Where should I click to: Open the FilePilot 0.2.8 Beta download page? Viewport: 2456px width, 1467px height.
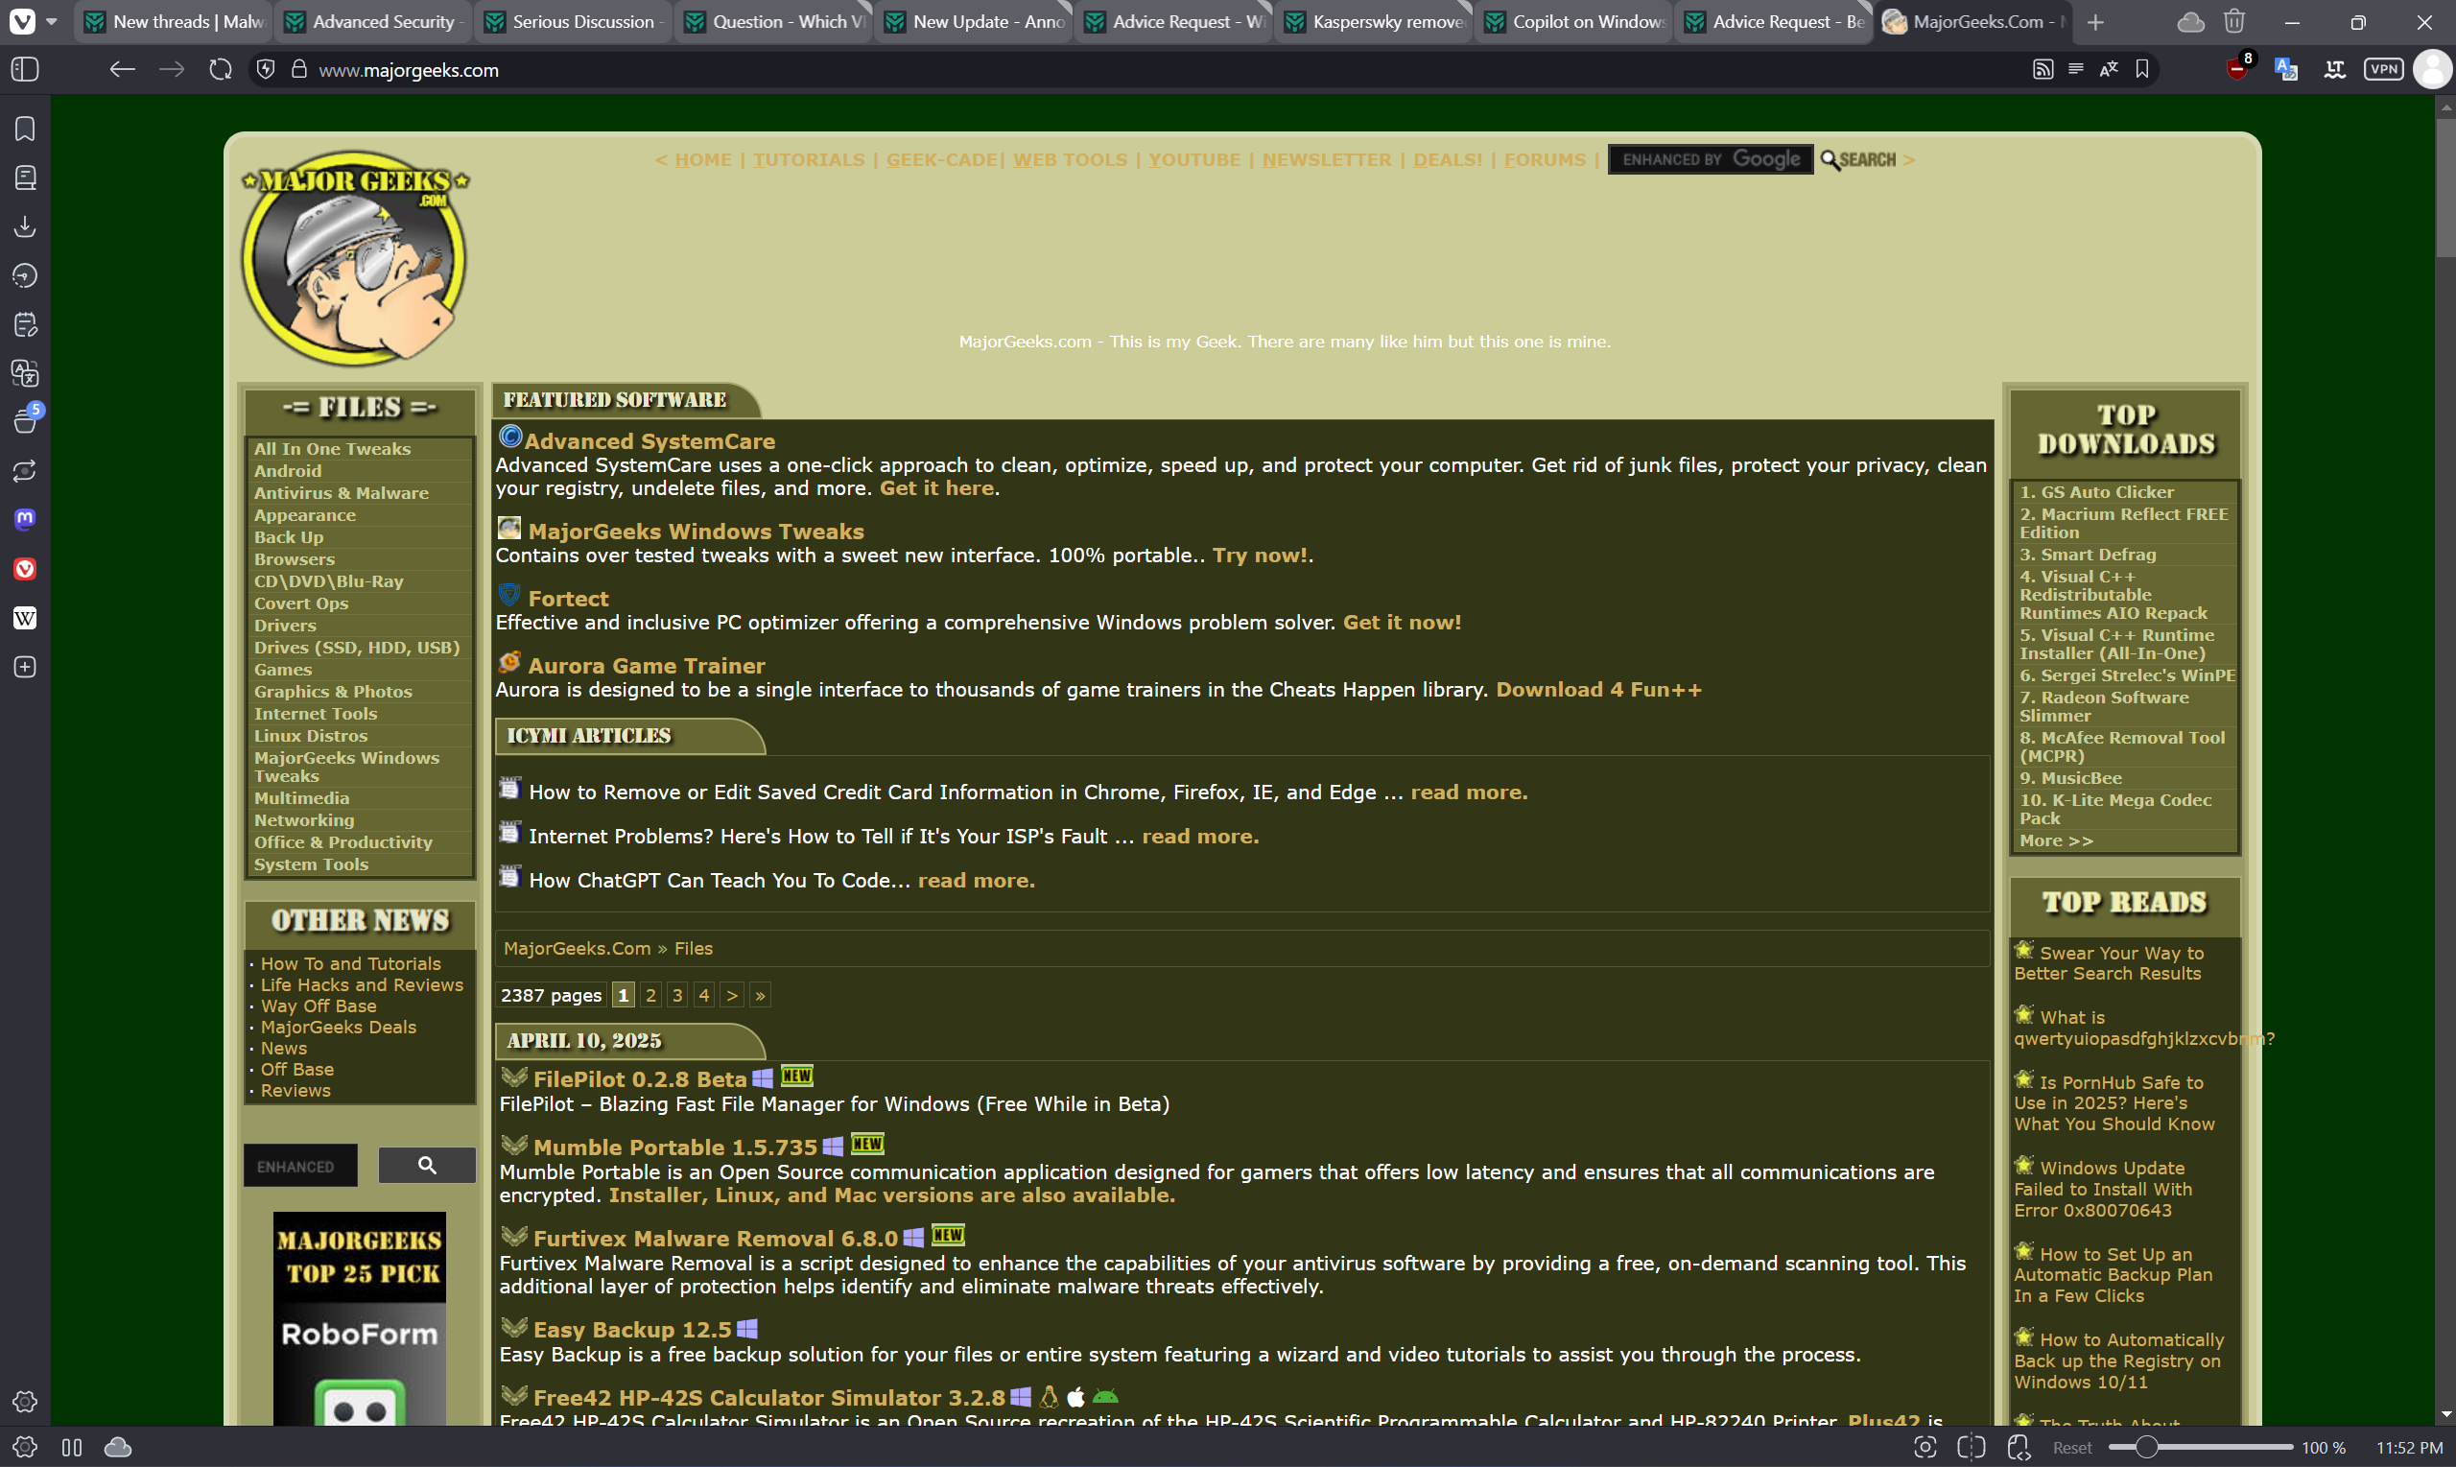(x=640, y=1079)
